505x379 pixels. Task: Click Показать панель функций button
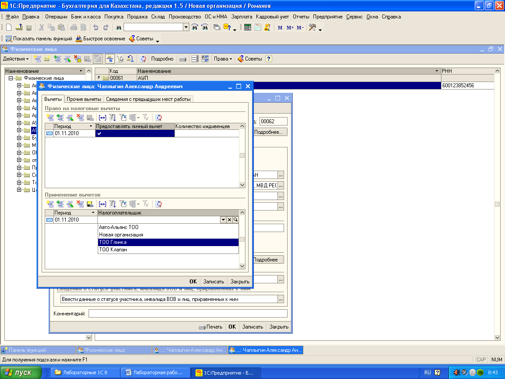tap(39, 39)
